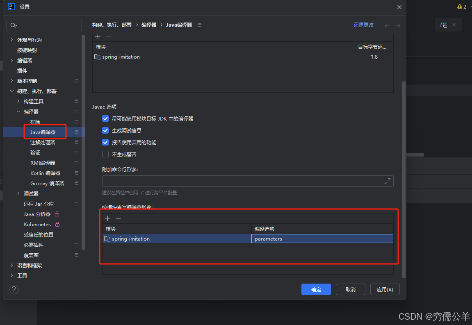Viewport: 472px width, 325px height.
Task: Click project-level icon on 构建工具 row
Action: pyautogui.click(x=76, y=101)
